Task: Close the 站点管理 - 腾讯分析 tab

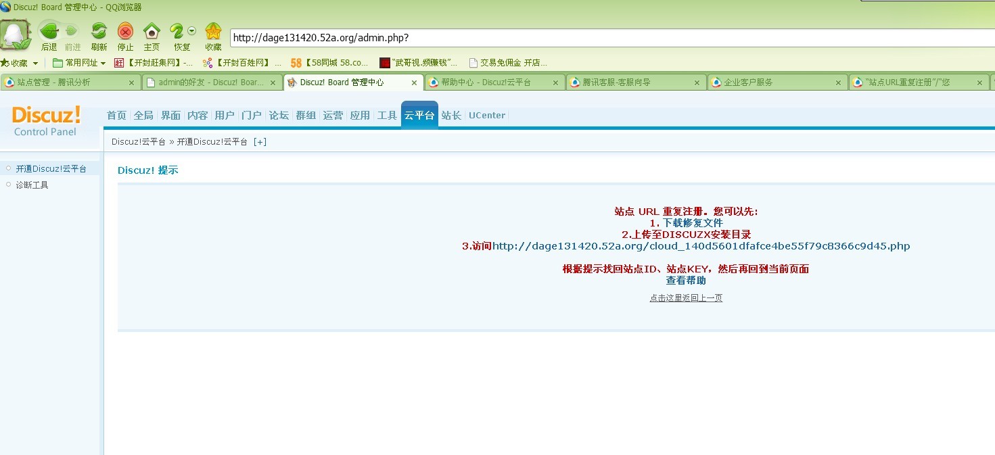Action: pos(131,83)
